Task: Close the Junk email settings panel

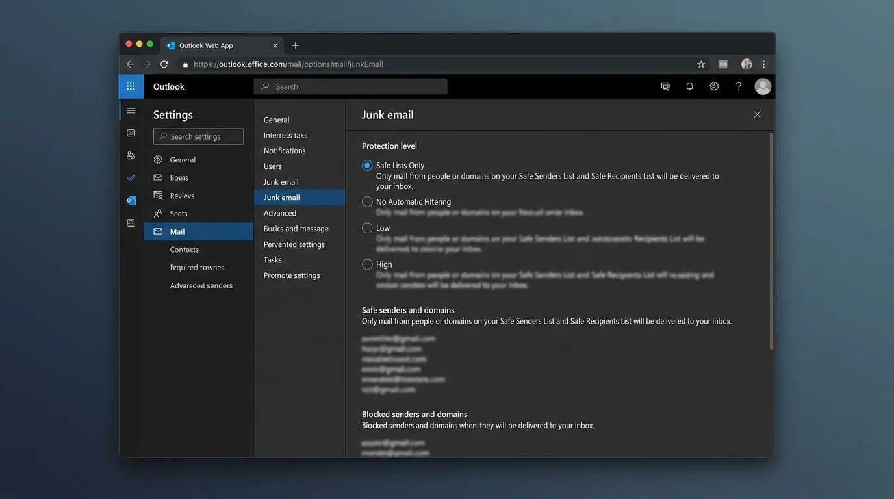Action: coord(757,114)
